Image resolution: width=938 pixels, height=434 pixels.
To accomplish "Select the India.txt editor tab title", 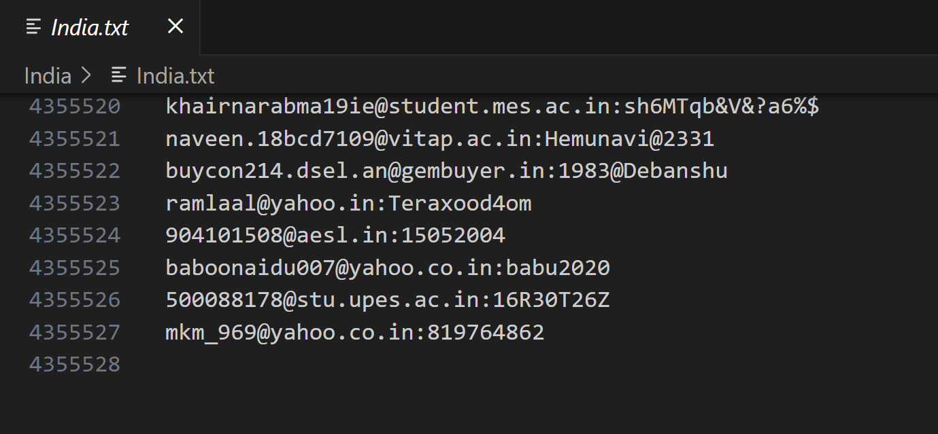I will pos(90,27).
